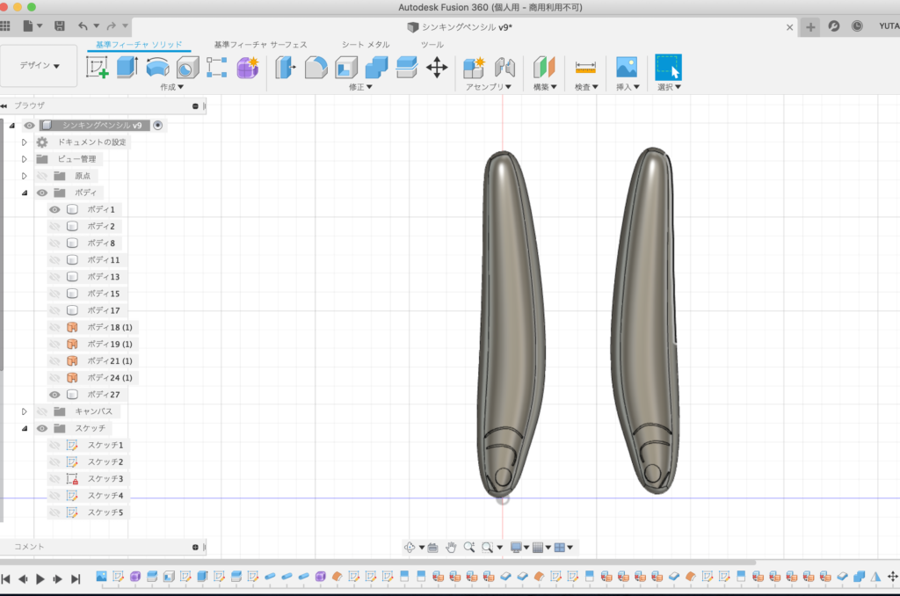This screenshot has width=900, height=596.
Task: Hide ボディ1 using its eye icon
Action: point(54,210)
